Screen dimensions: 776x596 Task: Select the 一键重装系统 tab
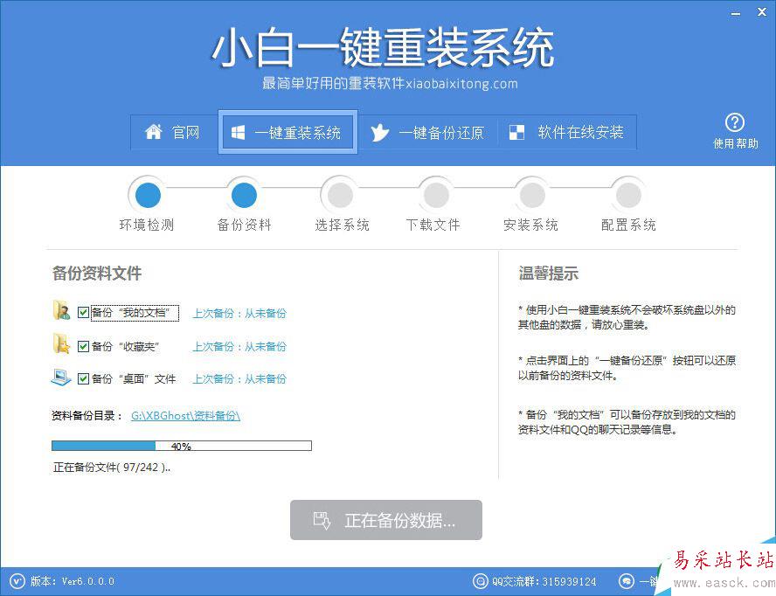[x=288, y=132]
